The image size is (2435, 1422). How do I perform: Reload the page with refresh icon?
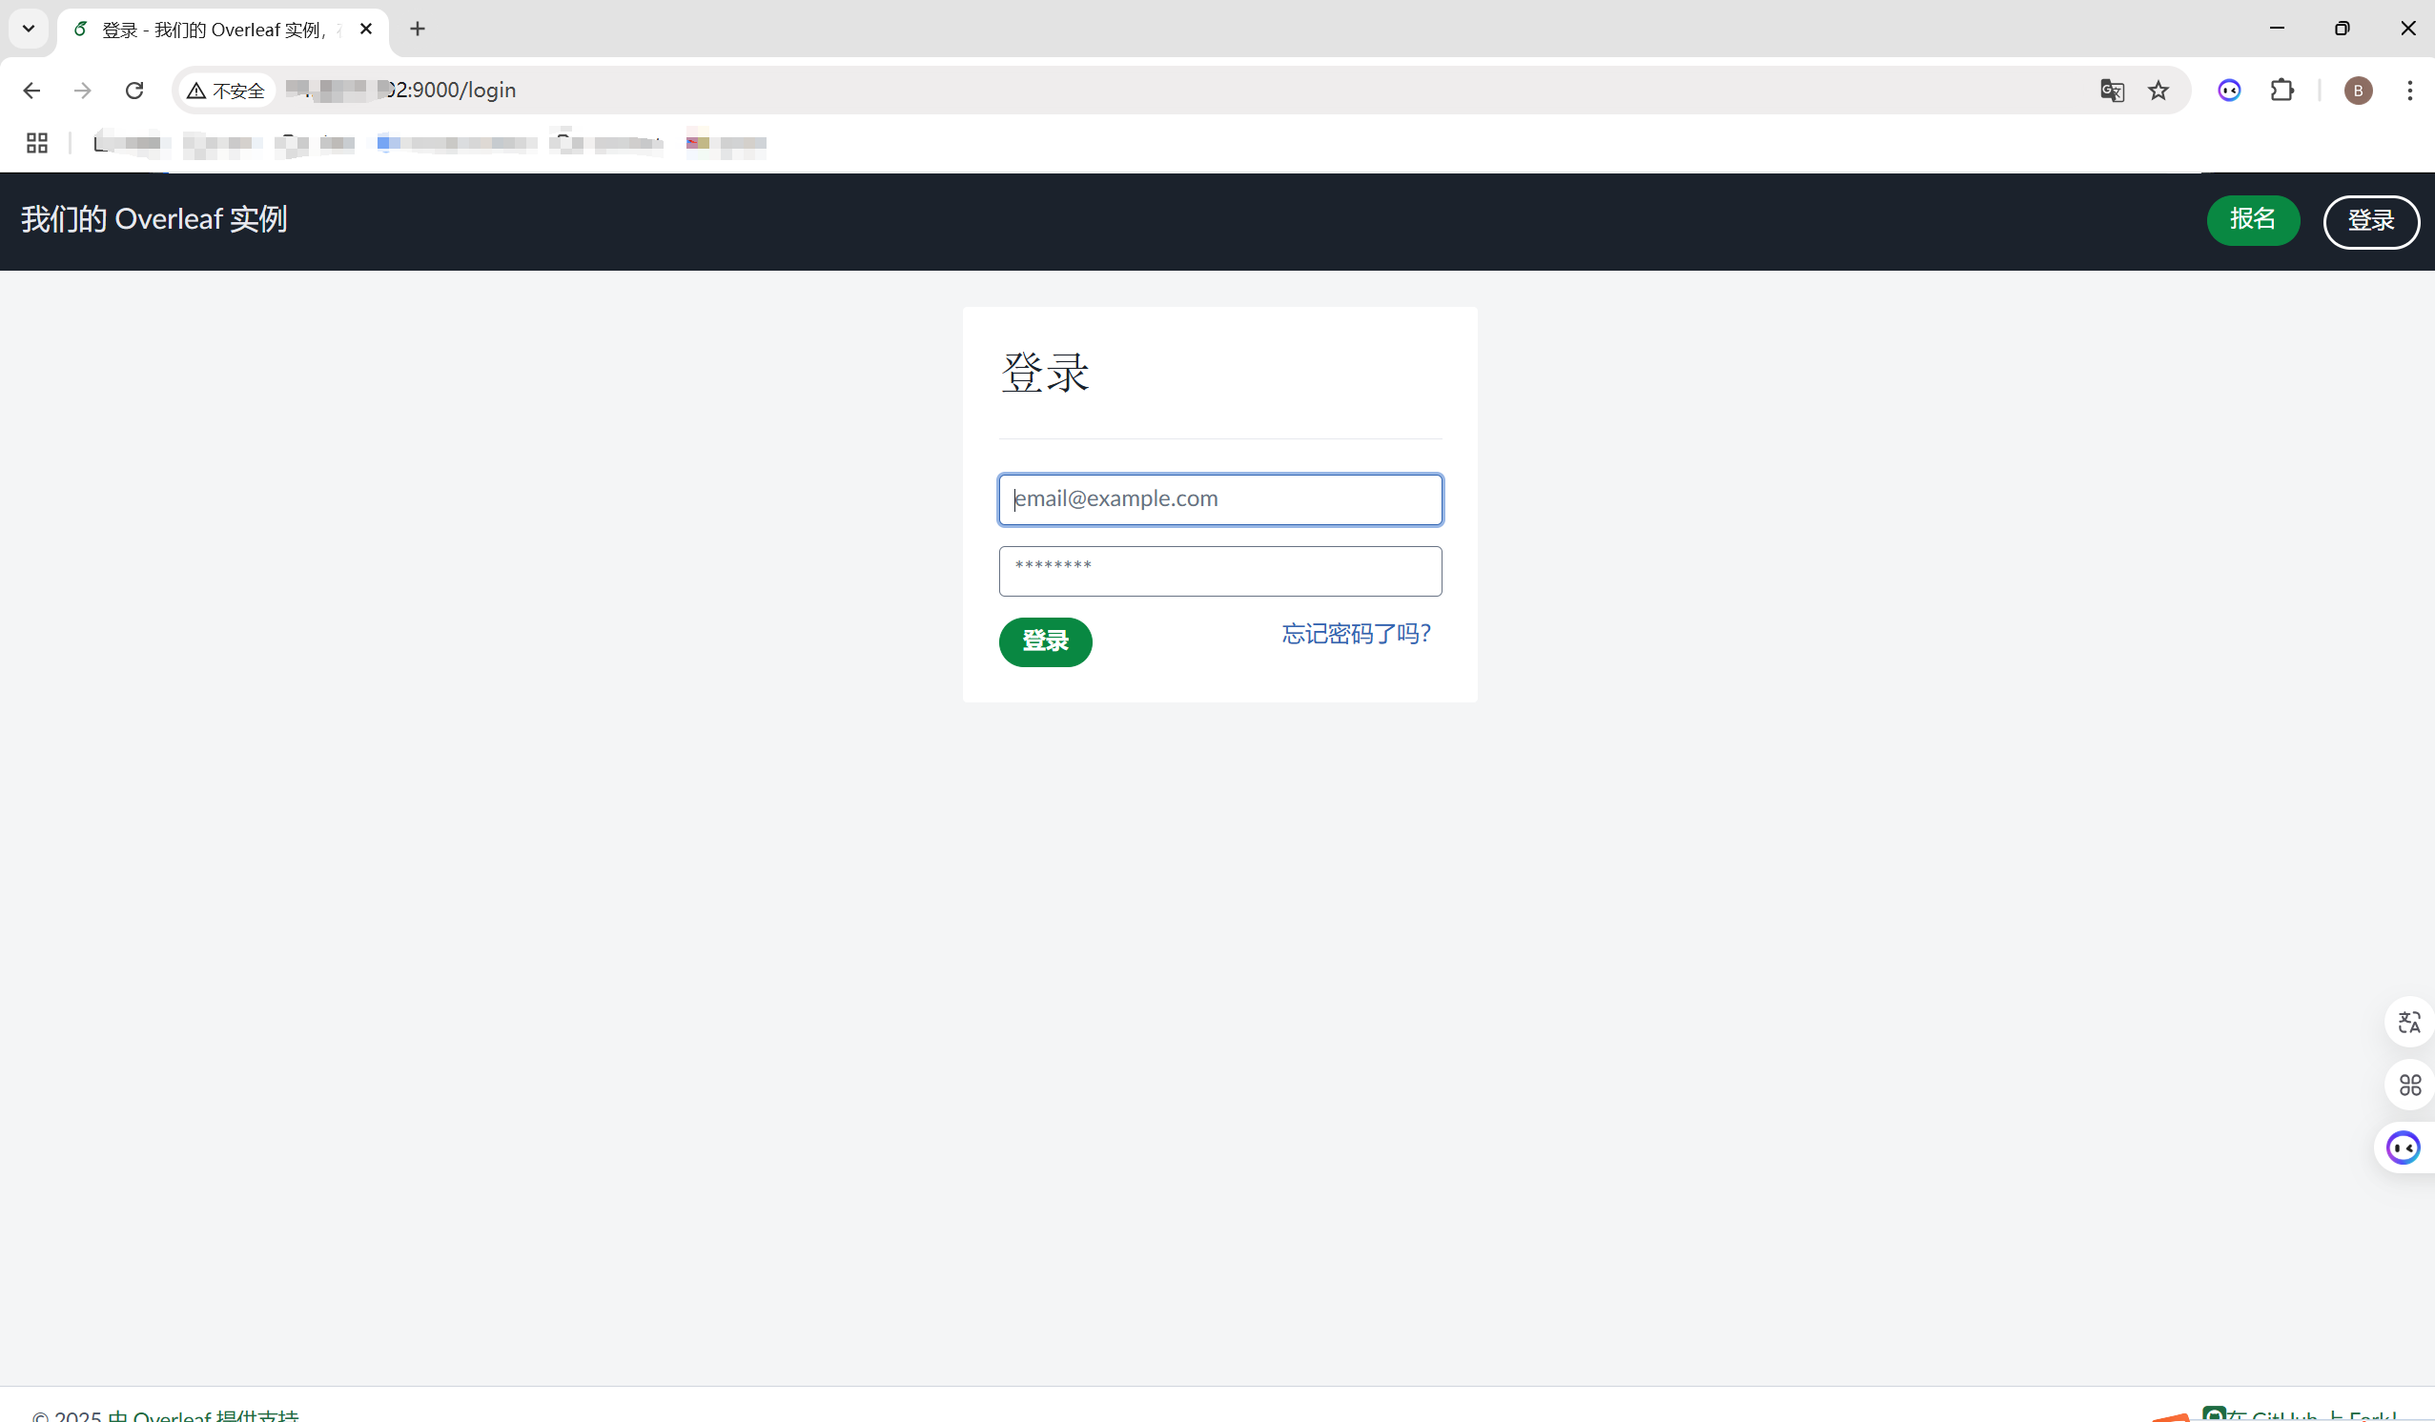134,90
